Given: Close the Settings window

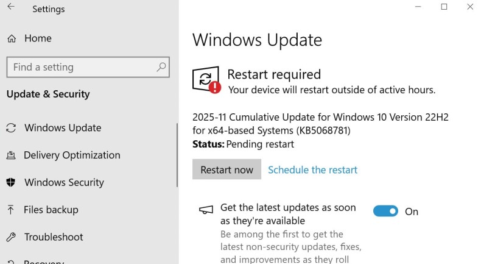Looking at the screenshot, I should tap(469, 7).
